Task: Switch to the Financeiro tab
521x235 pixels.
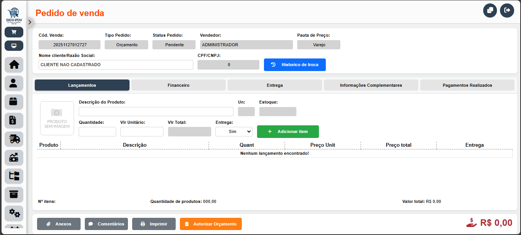Action: point(178,85)
